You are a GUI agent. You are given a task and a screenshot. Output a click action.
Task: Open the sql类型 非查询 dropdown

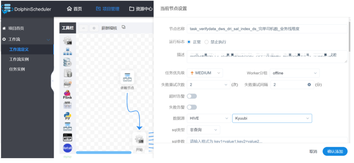tap(204, 130)
